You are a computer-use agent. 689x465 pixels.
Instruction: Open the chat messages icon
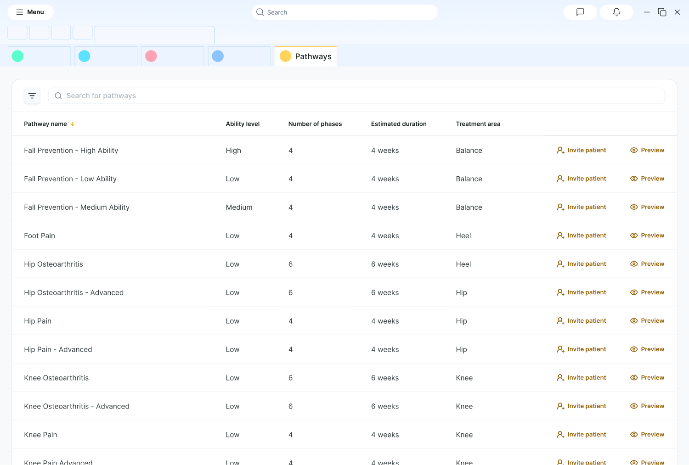(x=580, y=12)
